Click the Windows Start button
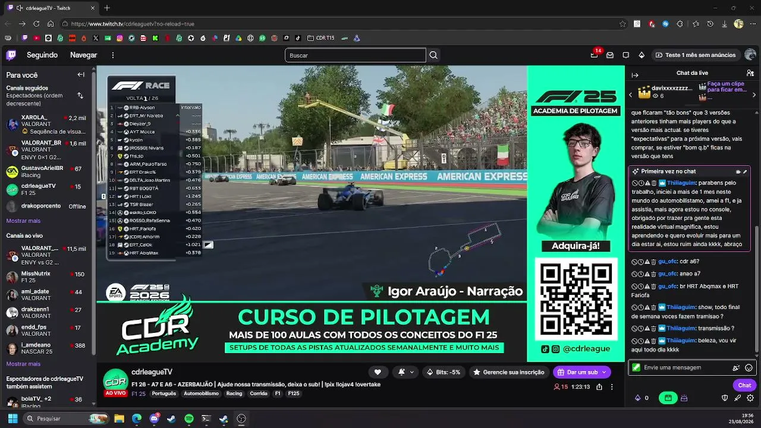The height and width of the screenshot is (428, 761). (12, 418)
